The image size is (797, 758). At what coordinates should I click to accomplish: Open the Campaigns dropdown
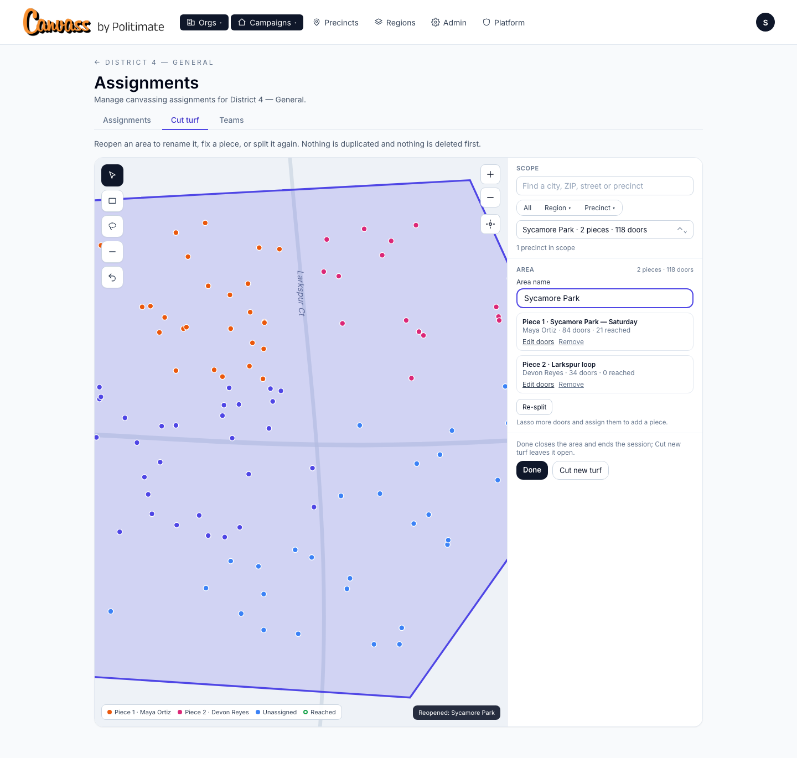point(267,22)
